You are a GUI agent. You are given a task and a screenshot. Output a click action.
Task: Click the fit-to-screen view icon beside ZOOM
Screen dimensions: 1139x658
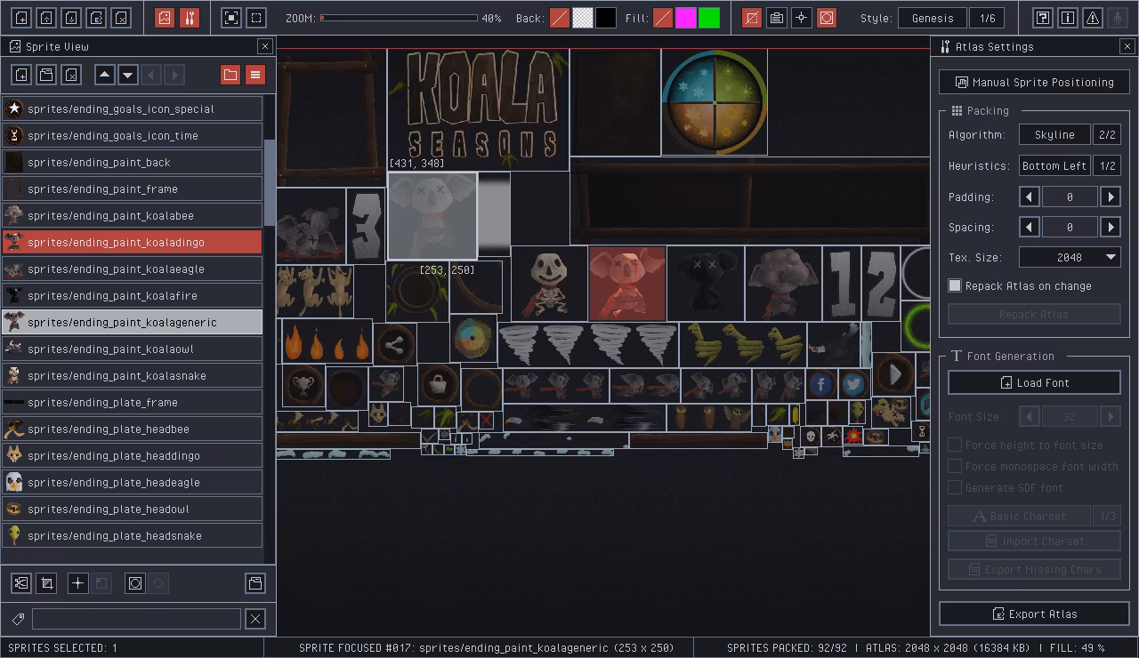pyautogui.click(x=231, y=18)
